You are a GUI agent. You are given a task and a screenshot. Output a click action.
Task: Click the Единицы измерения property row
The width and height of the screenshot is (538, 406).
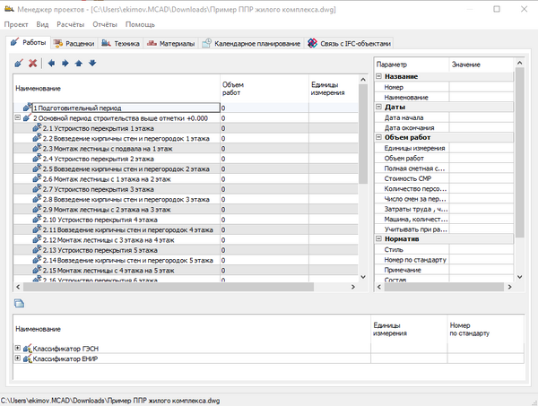coord(444,148)
